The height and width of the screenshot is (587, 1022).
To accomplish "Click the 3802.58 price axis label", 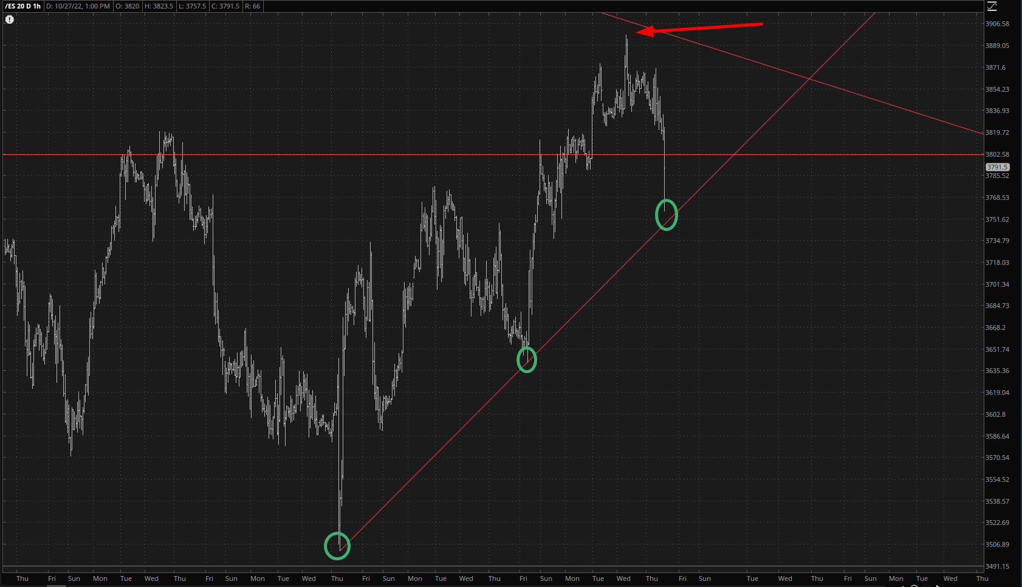I will [x=997, y=154].
